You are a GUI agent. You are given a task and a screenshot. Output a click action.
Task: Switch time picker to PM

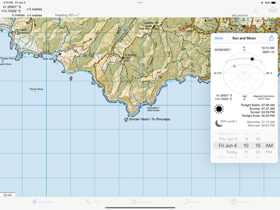click(269, 152)
